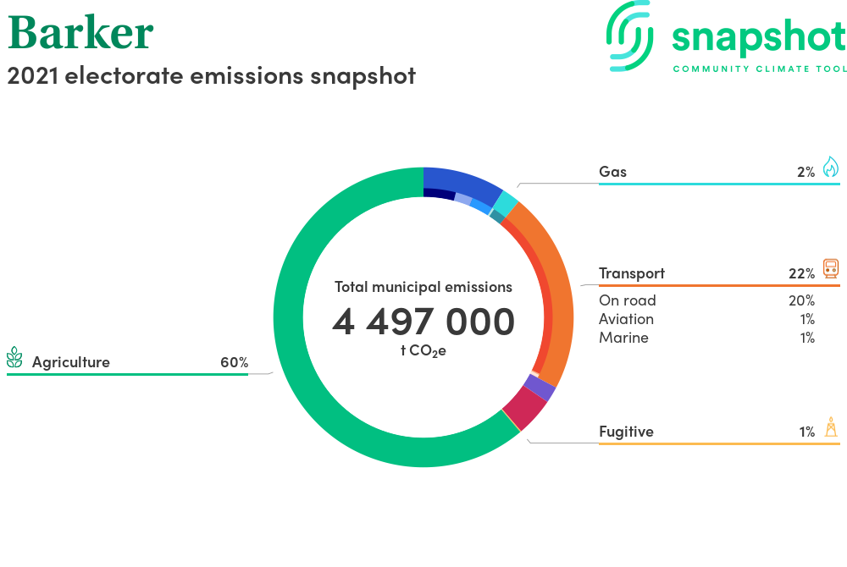Click the Barker electorate heading
The height and width of the screenshot is (567, 847).
tap(81, 32)
